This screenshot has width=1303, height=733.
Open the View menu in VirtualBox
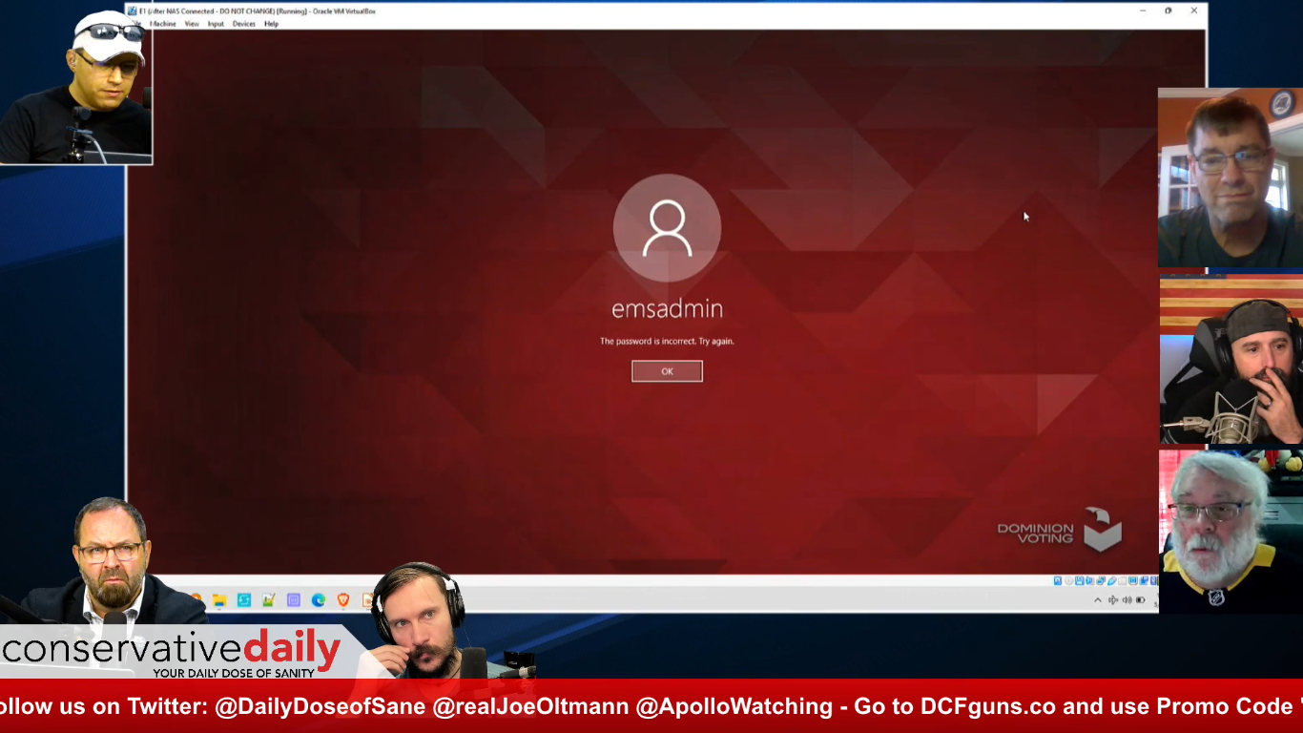click(x=192, y=24)
